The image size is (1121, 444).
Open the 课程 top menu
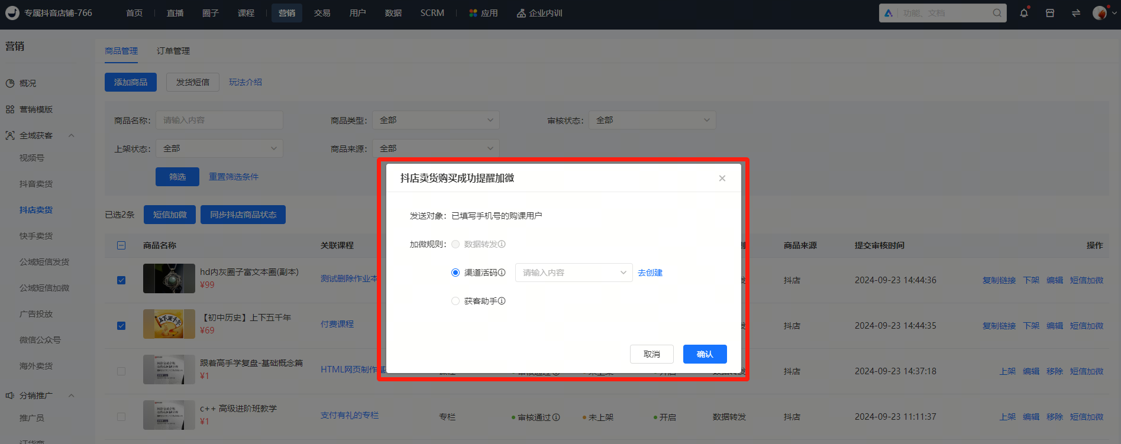tap(246, 13)
